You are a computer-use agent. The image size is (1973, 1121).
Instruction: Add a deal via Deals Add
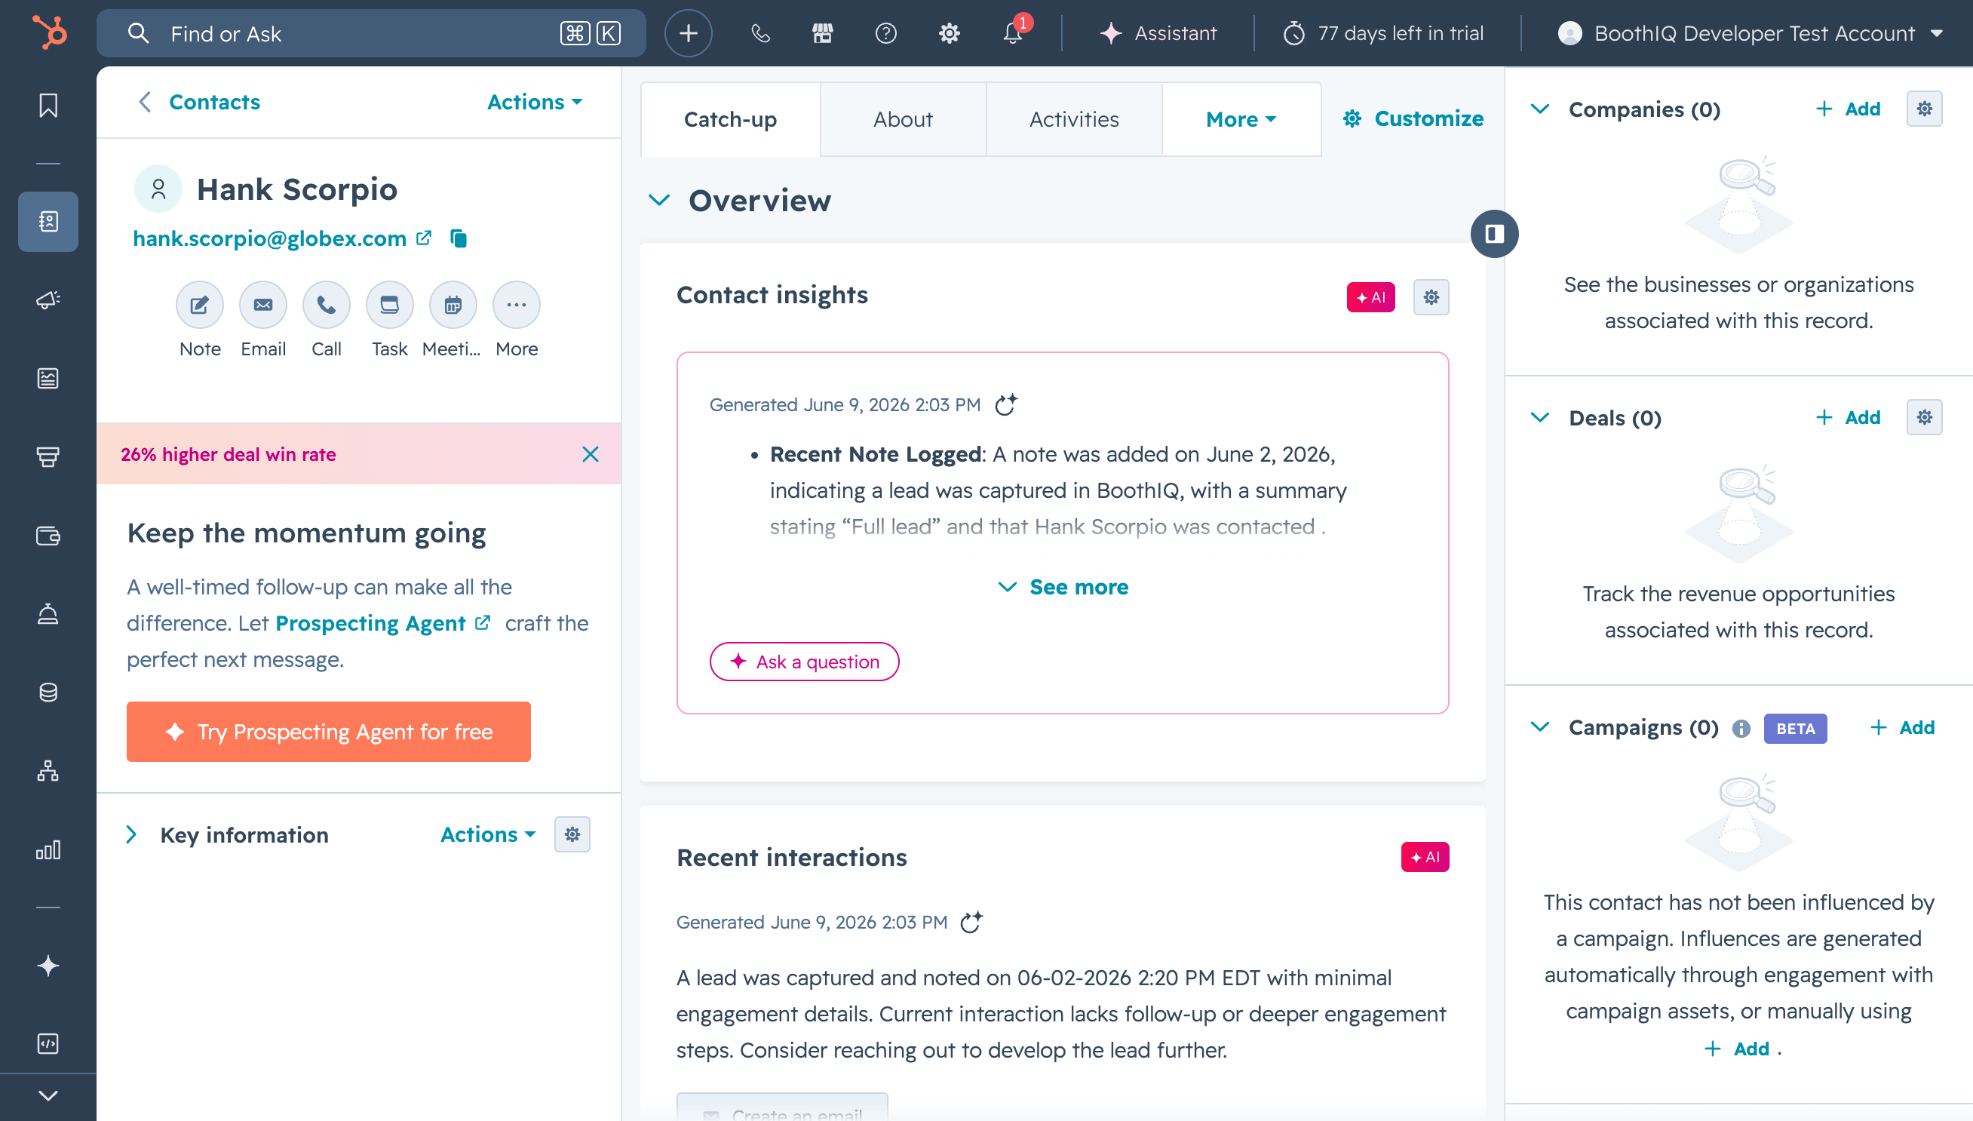click(1848, 417)
